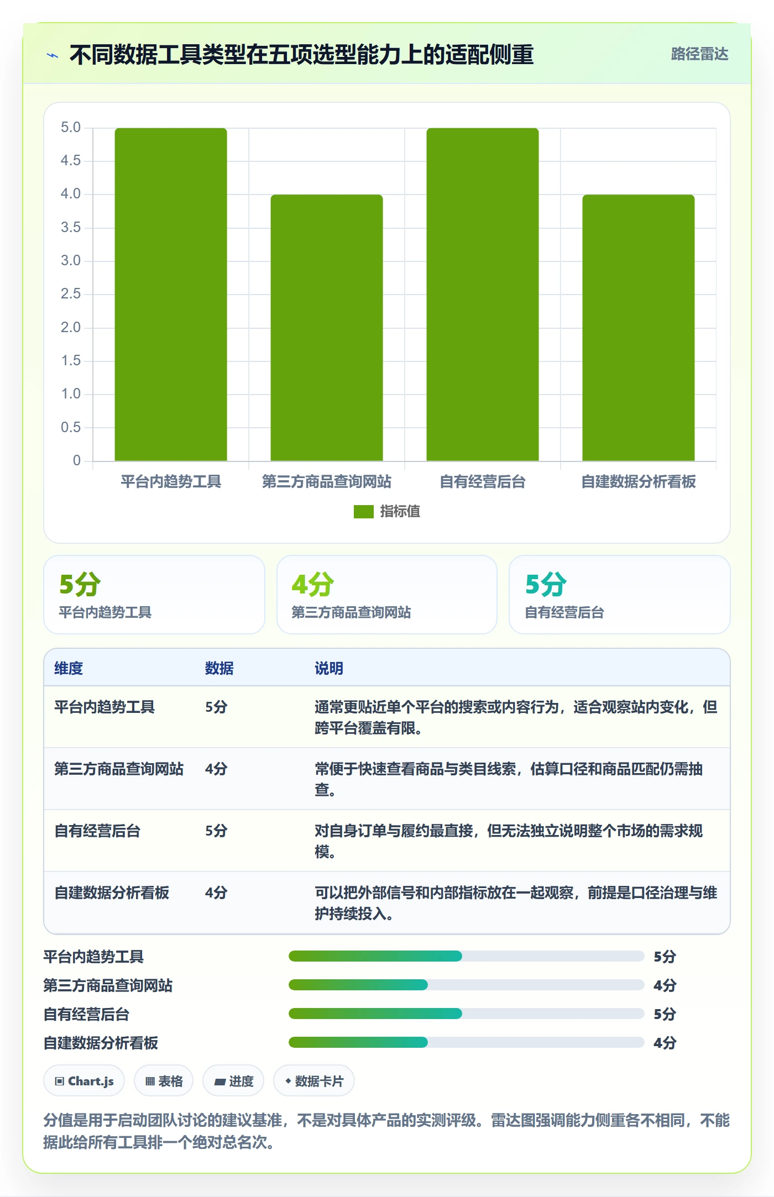774x1197 pixels.
Task: Click the footnote text starting 分值是用于启动团队讨论
Action: (x=386, y=1131)
